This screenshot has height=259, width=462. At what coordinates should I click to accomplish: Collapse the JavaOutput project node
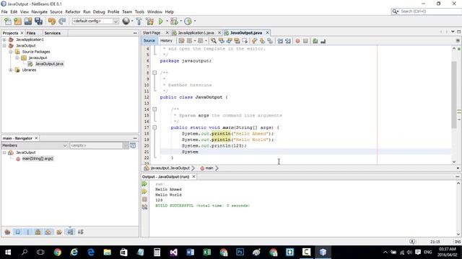pos(4,46)
